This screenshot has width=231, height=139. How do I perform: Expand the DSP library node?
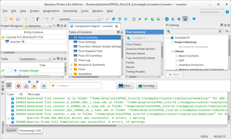tap(176, 61)
